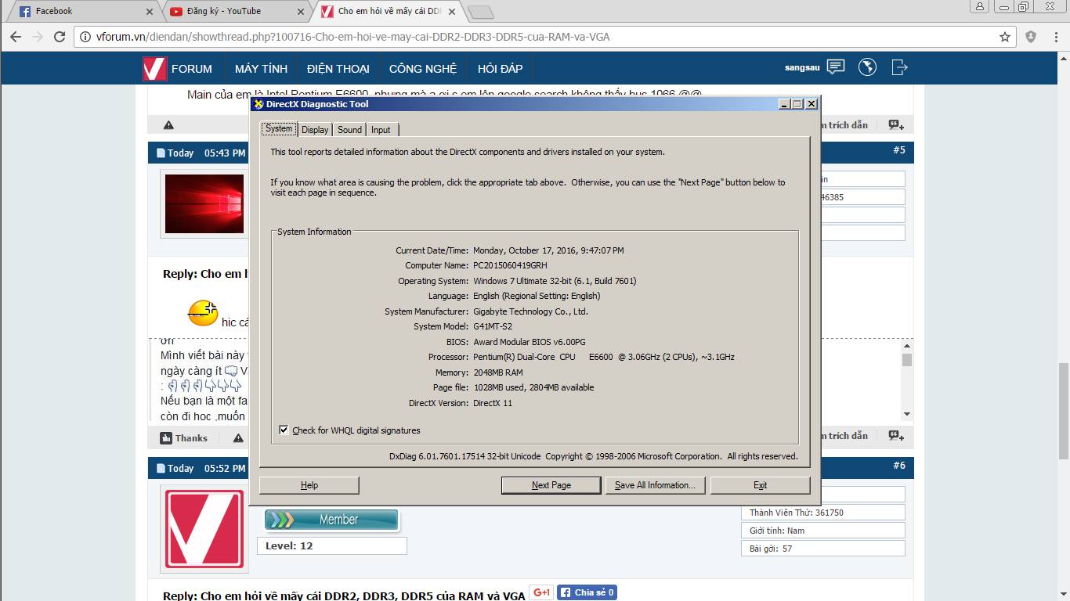Click the Help button in DxDiag
Image resolution: width=1070 pixels, height=601 pixels.
click(x=309, y=485)
